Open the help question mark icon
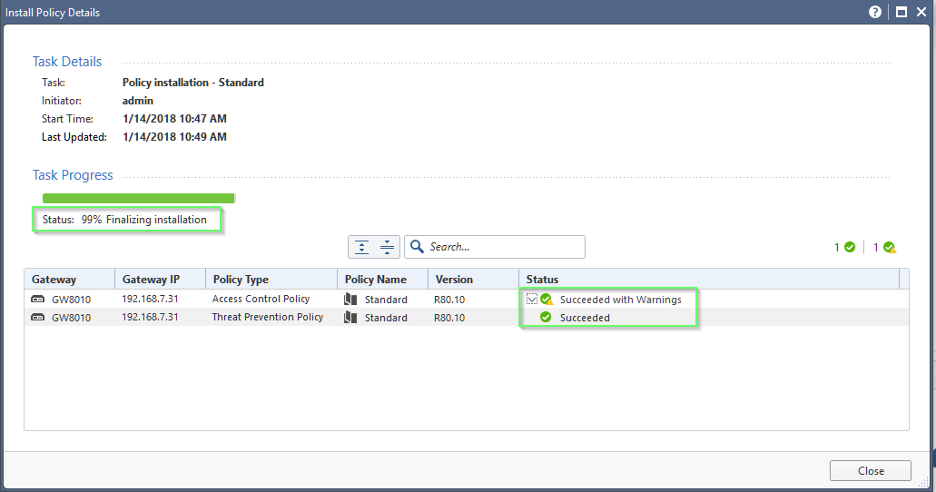The image size is (936, 492). (875, 12)
